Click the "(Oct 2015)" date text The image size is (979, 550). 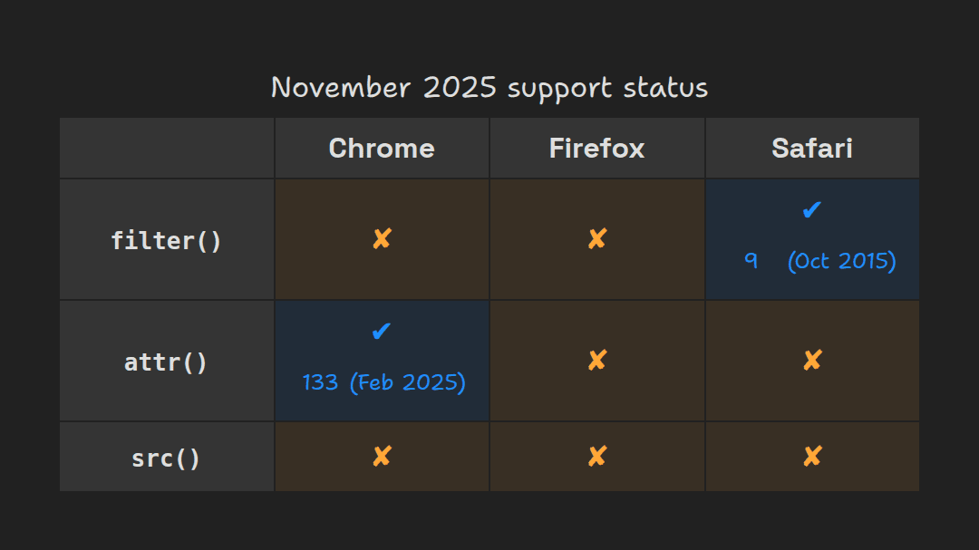[x=841, y=261]
